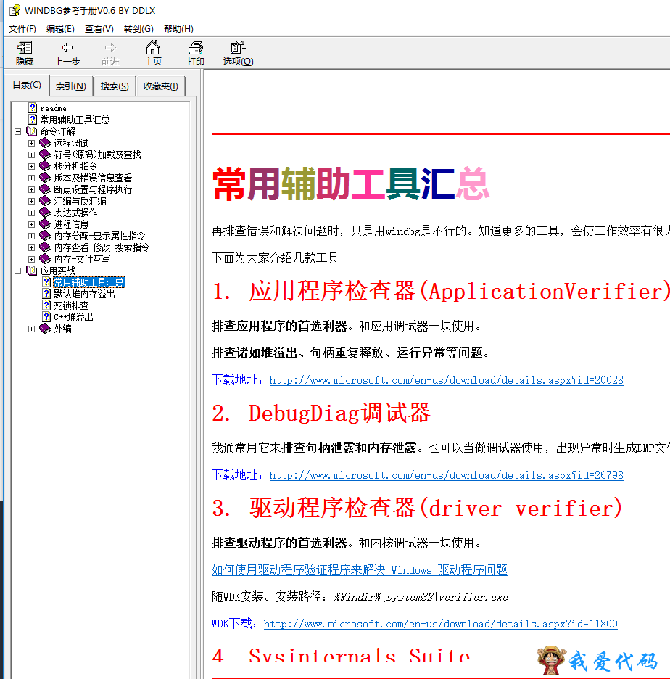Switch to the 搜索(S) tab
Image resolution: width=670 pixels, height=679 pixels.
click(115, 86)
